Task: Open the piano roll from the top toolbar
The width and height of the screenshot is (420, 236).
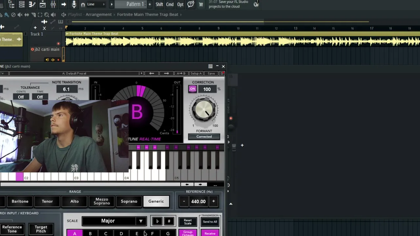Action: click(32, 4)
